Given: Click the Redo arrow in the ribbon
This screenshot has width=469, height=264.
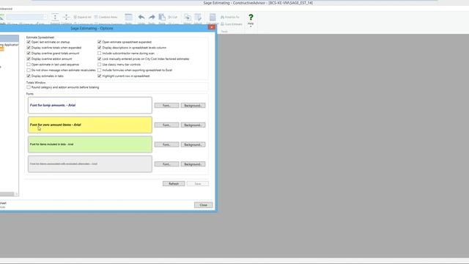Looking at the screenshot, I should [152, 17].
